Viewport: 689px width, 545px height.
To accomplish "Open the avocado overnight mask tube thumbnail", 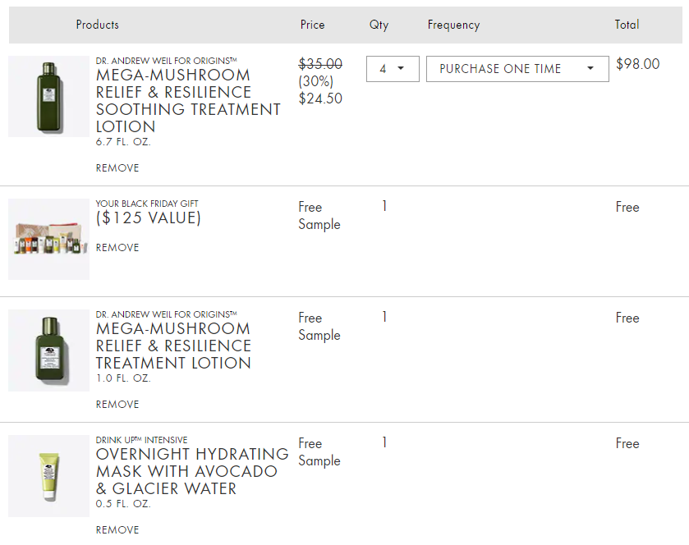I will 48,476.
